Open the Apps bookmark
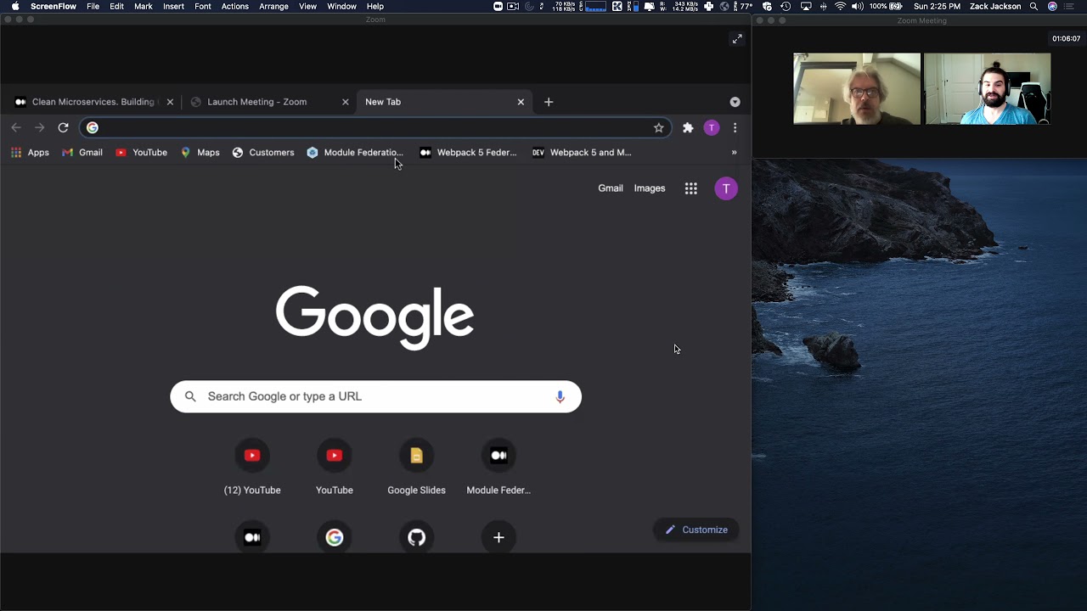This screenshot has height=611, width=1087. 30,153
